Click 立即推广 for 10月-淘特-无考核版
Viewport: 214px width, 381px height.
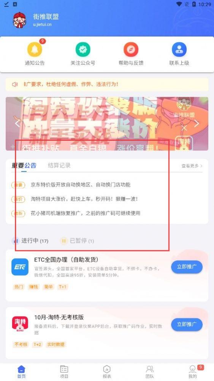pyautogui.click(x=187, y=324)
